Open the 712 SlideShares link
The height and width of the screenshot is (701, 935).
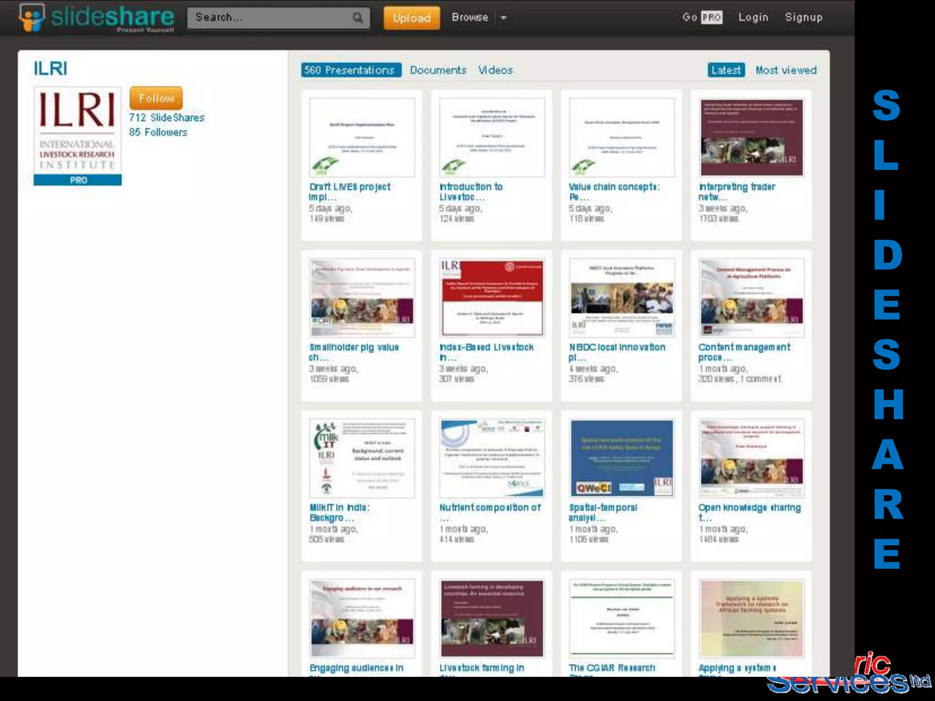pos(167,118)
